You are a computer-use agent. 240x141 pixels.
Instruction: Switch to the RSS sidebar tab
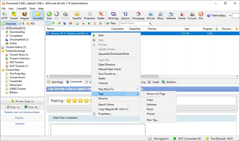[x=31, y=23]
